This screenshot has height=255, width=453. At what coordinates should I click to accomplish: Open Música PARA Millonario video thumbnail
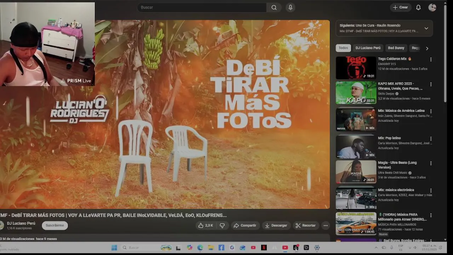(x=356, y=223)
